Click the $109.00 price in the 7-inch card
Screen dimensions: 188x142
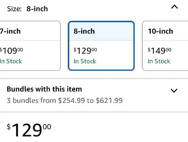(x=11, y=50)
